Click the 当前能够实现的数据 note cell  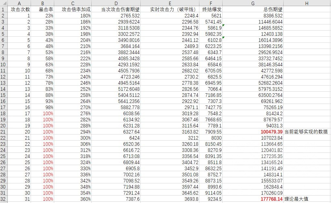click(x=307, y=132)
